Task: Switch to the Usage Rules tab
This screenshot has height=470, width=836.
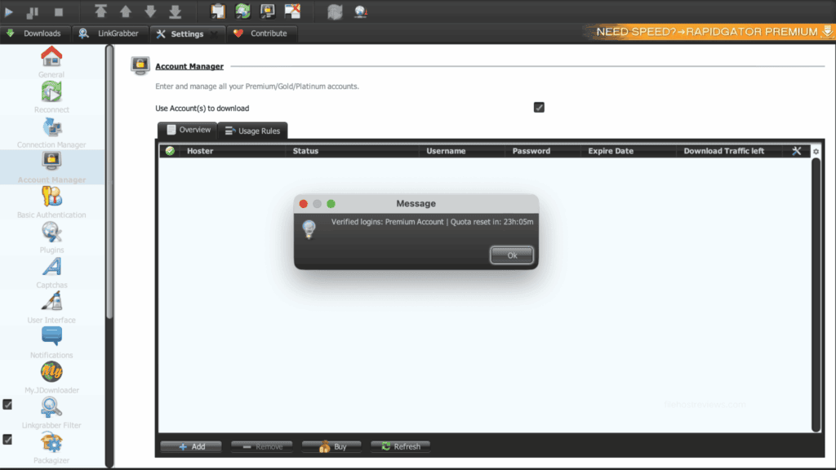Action: tap(253, 131)
